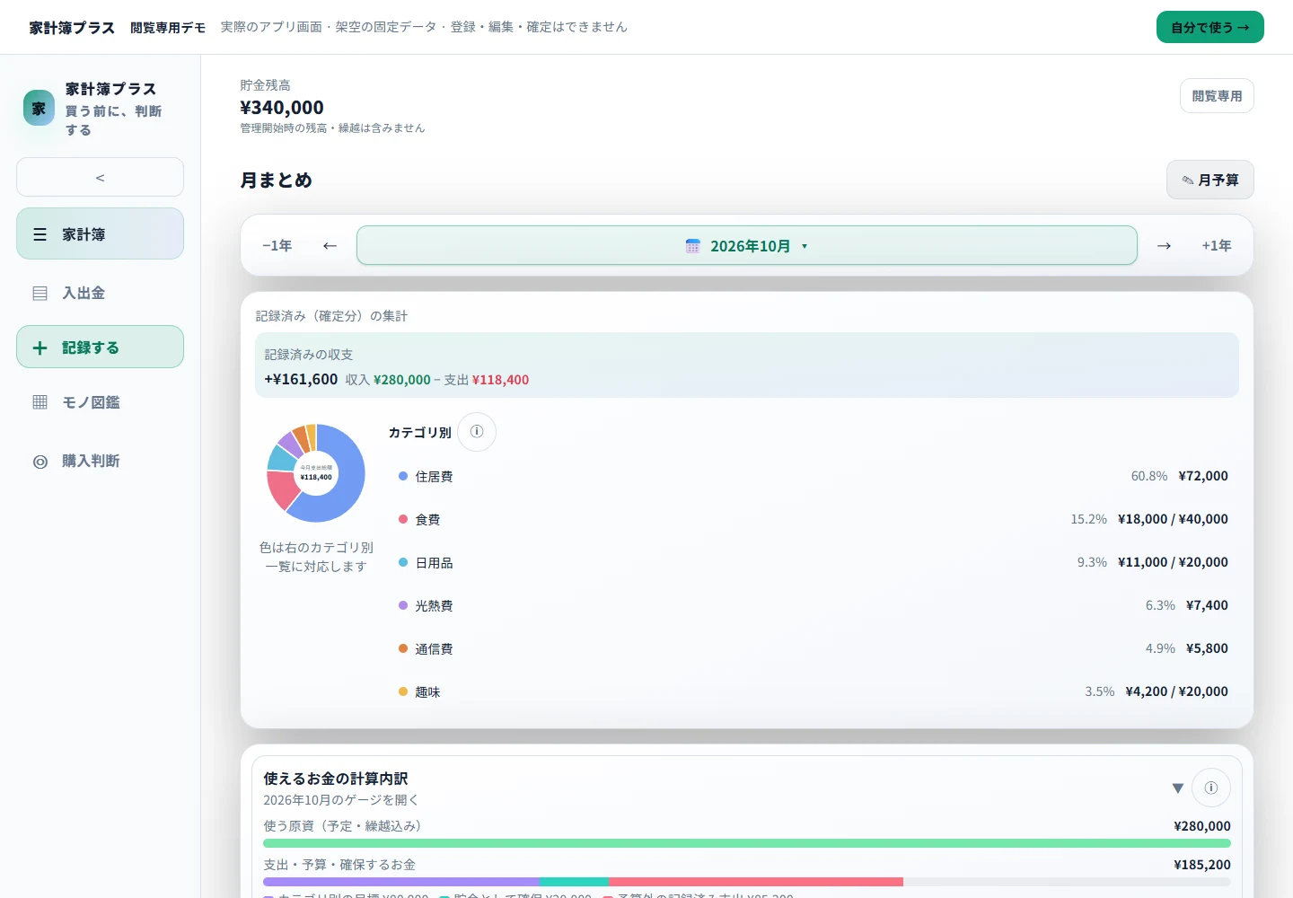Click the 貯金残高 amount ¥340,000
Viewport: 1293px width, 898px height.
pyautogui.click(x=282, y=108)
